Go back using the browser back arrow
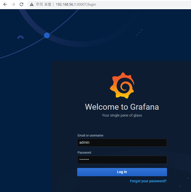Image resolution: width=191 pixels, height=192 pixels. pyautogui.click(x=5, y=4)
